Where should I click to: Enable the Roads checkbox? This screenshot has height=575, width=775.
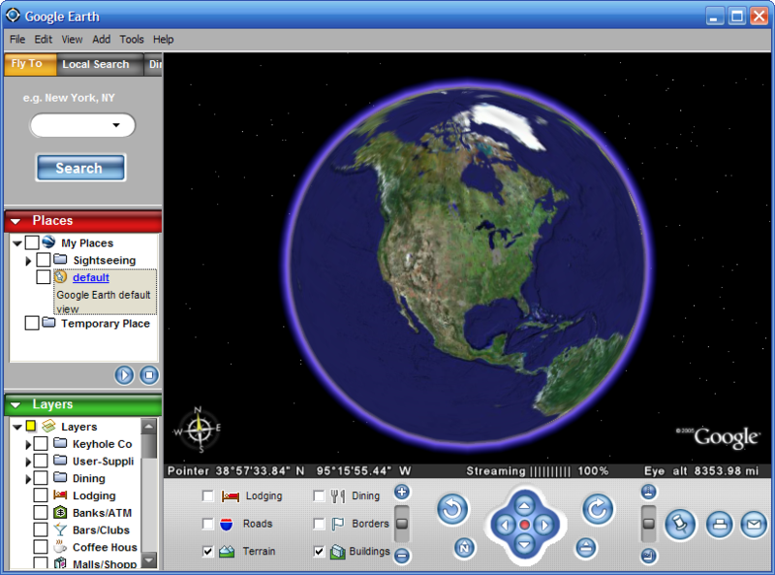point(208,524)
